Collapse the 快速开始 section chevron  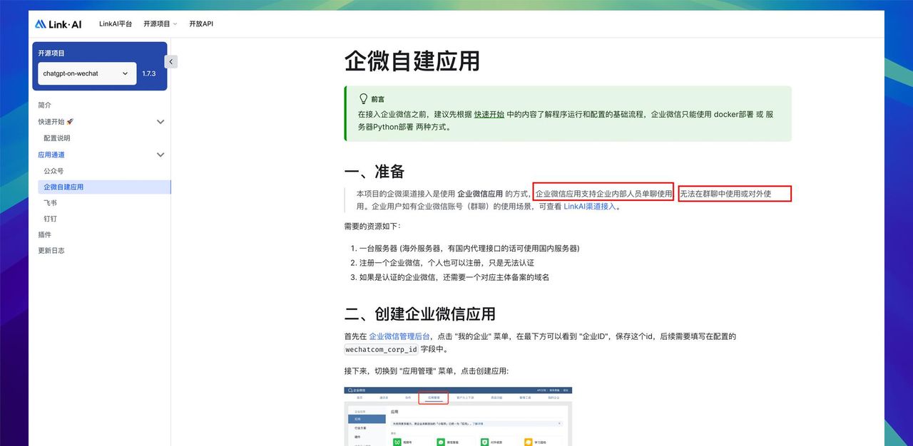[x=160, y=122]
